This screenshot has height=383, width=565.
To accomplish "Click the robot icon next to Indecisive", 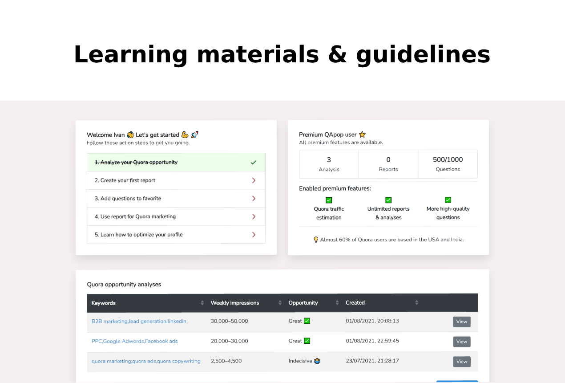I will (317, 361).
